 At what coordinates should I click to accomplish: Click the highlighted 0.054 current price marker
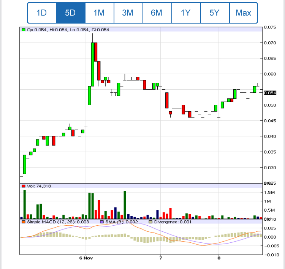tap(270, 93)
